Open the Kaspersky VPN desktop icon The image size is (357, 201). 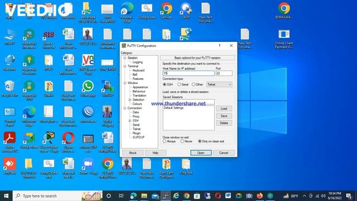tap(29, 90)
